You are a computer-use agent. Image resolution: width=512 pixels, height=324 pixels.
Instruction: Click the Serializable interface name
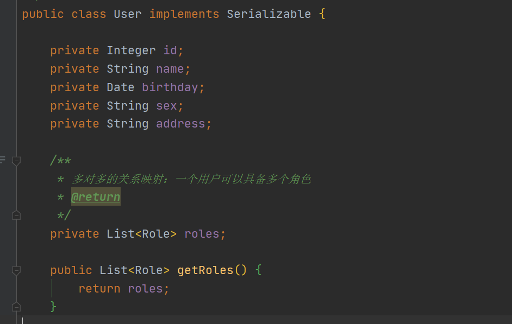tap(269, 14)
